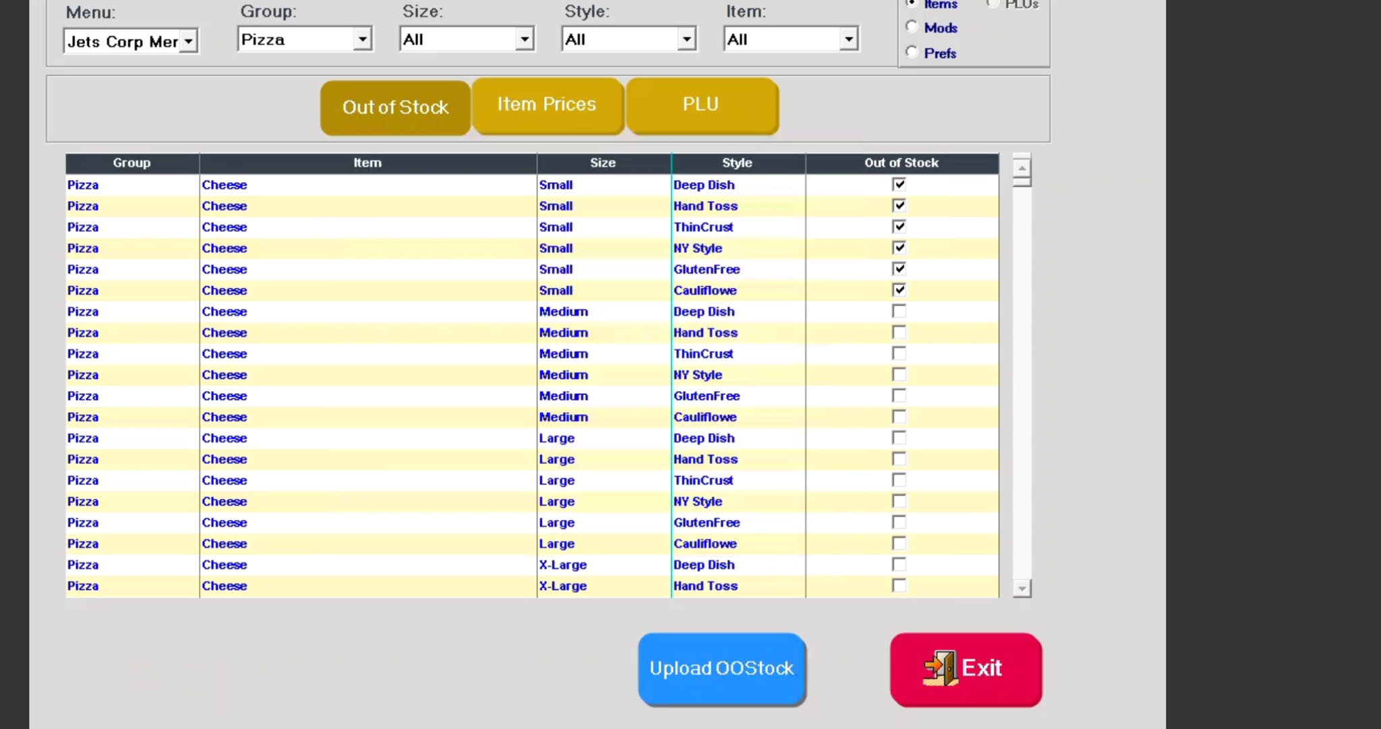
Task: Toggle Out of Stock for Small GlutenFree
Action: [899, 268]
